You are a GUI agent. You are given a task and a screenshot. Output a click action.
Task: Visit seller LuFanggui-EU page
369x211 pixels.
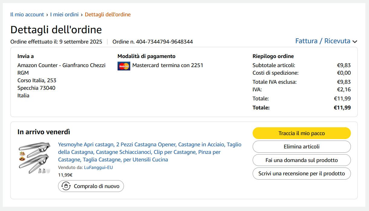(98, 167)
